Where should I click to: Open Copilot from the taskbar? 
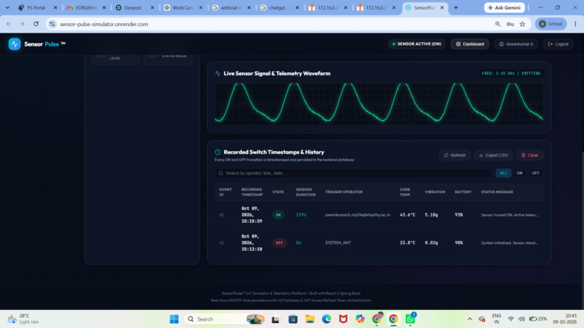(360, 319)
